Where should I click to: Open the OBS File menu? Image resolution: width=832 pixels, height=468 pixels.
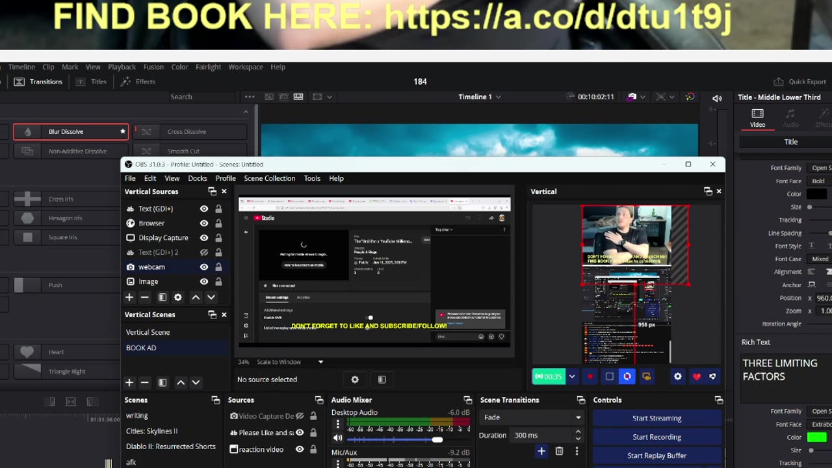pyautogui.click(x=130, y=178)
